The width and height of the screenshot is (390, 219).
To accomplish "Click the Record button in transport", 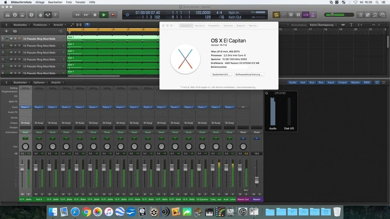I will pos(113,14).
